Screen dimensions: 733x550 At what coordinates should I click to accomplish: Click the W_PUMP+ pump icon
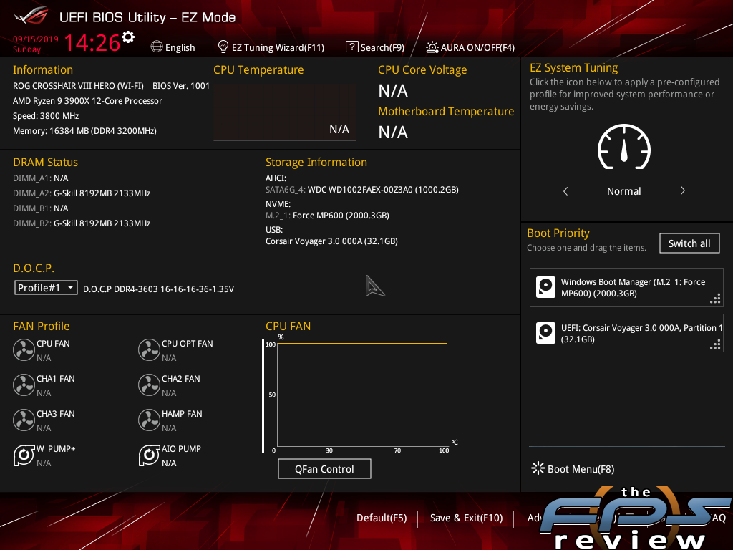point(24,455)
